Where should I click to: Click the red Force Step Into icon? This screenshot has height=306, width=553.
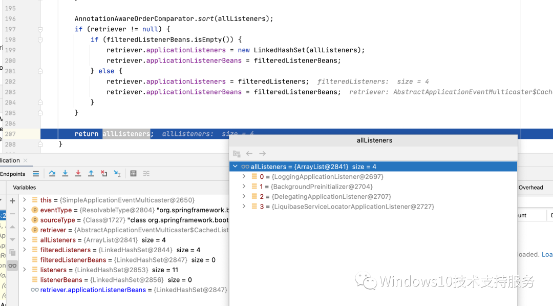tap(78, 173)
